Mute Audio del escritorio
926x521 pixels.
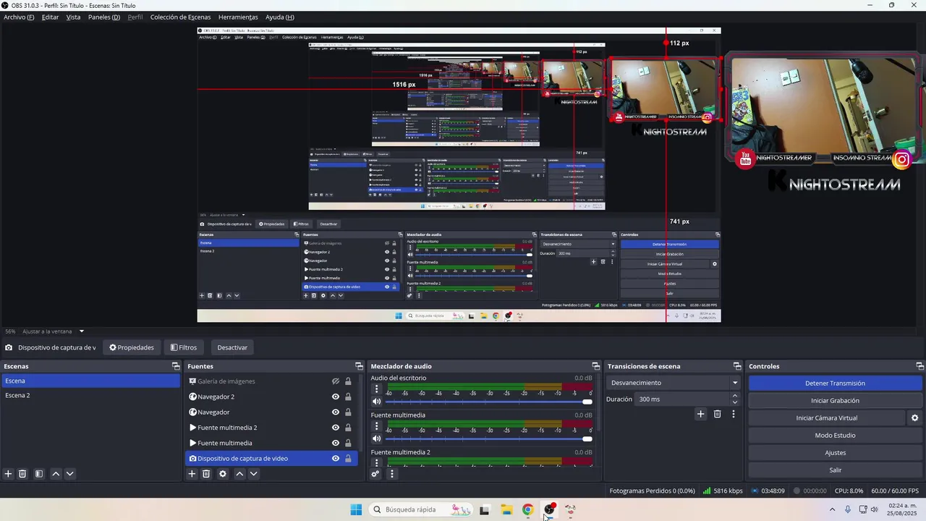coord(376,402)
